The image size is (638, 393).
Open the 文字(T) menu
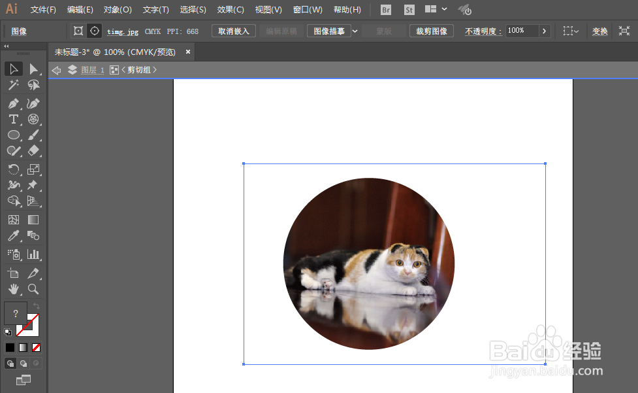(156, 10)
